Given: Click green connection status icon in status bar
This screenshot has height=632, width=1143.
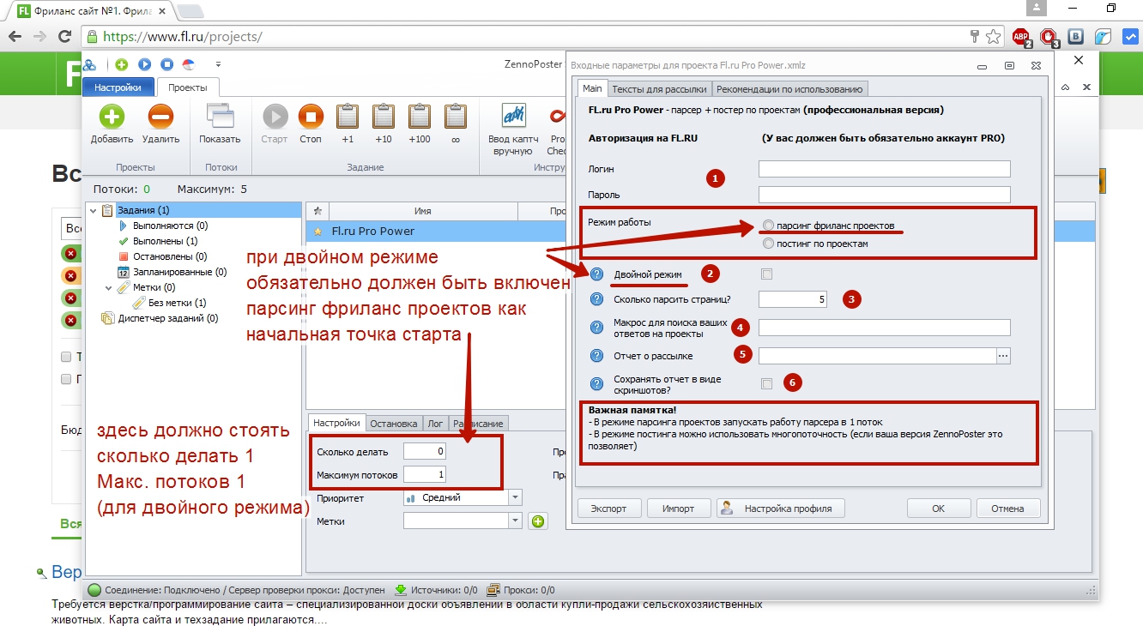Looking at the screenshot, I should tap(94, 590).
